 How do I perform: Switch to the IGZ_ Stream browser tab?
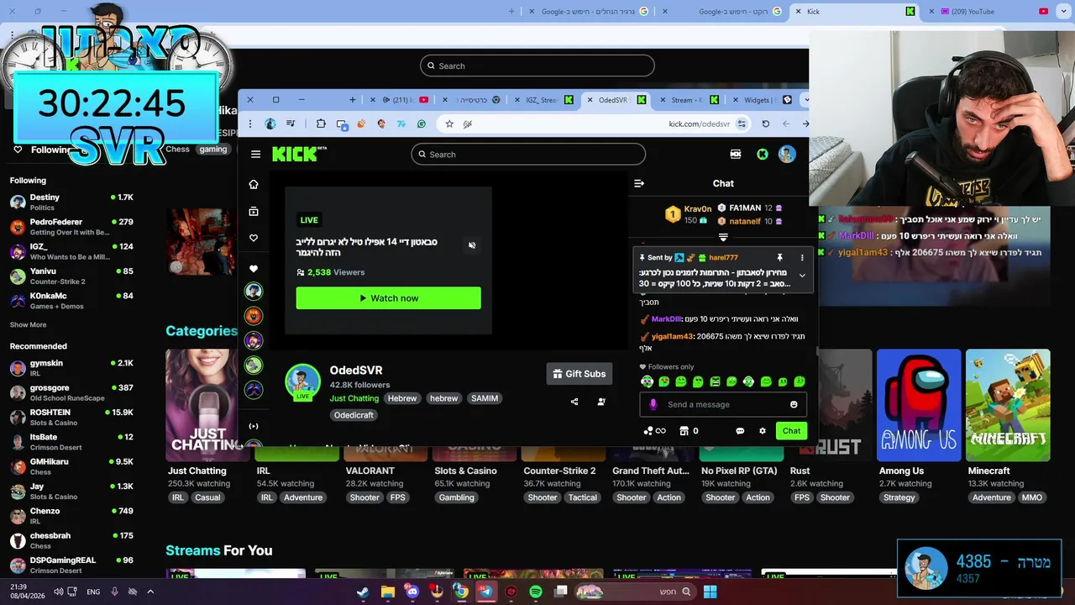click(x=543, y=100)
